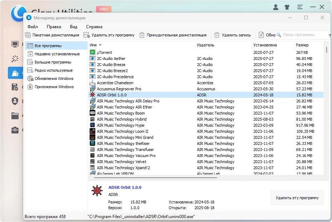Click 'Всего программ: 458' status text
332x222 pixels.
pyautogui.click(x=45, y=217)
